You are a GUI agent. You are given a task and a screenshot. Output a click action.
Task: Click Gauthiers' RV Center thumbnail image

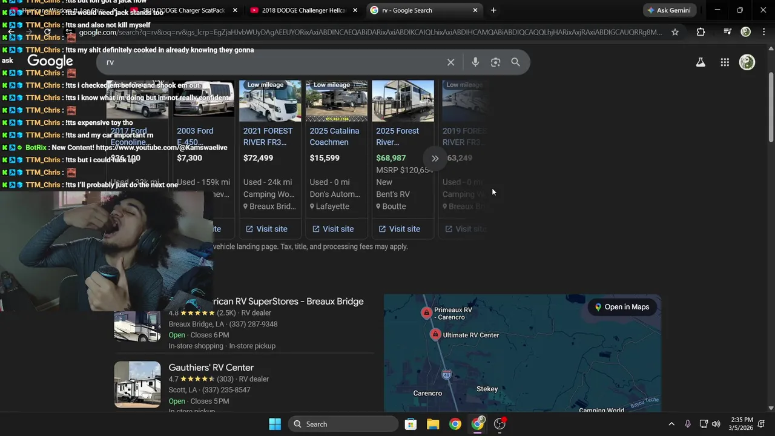pyautogui.click(x=137, y=385)
